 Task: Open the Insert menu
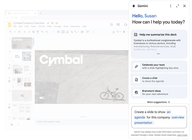(x=34, y=26)
